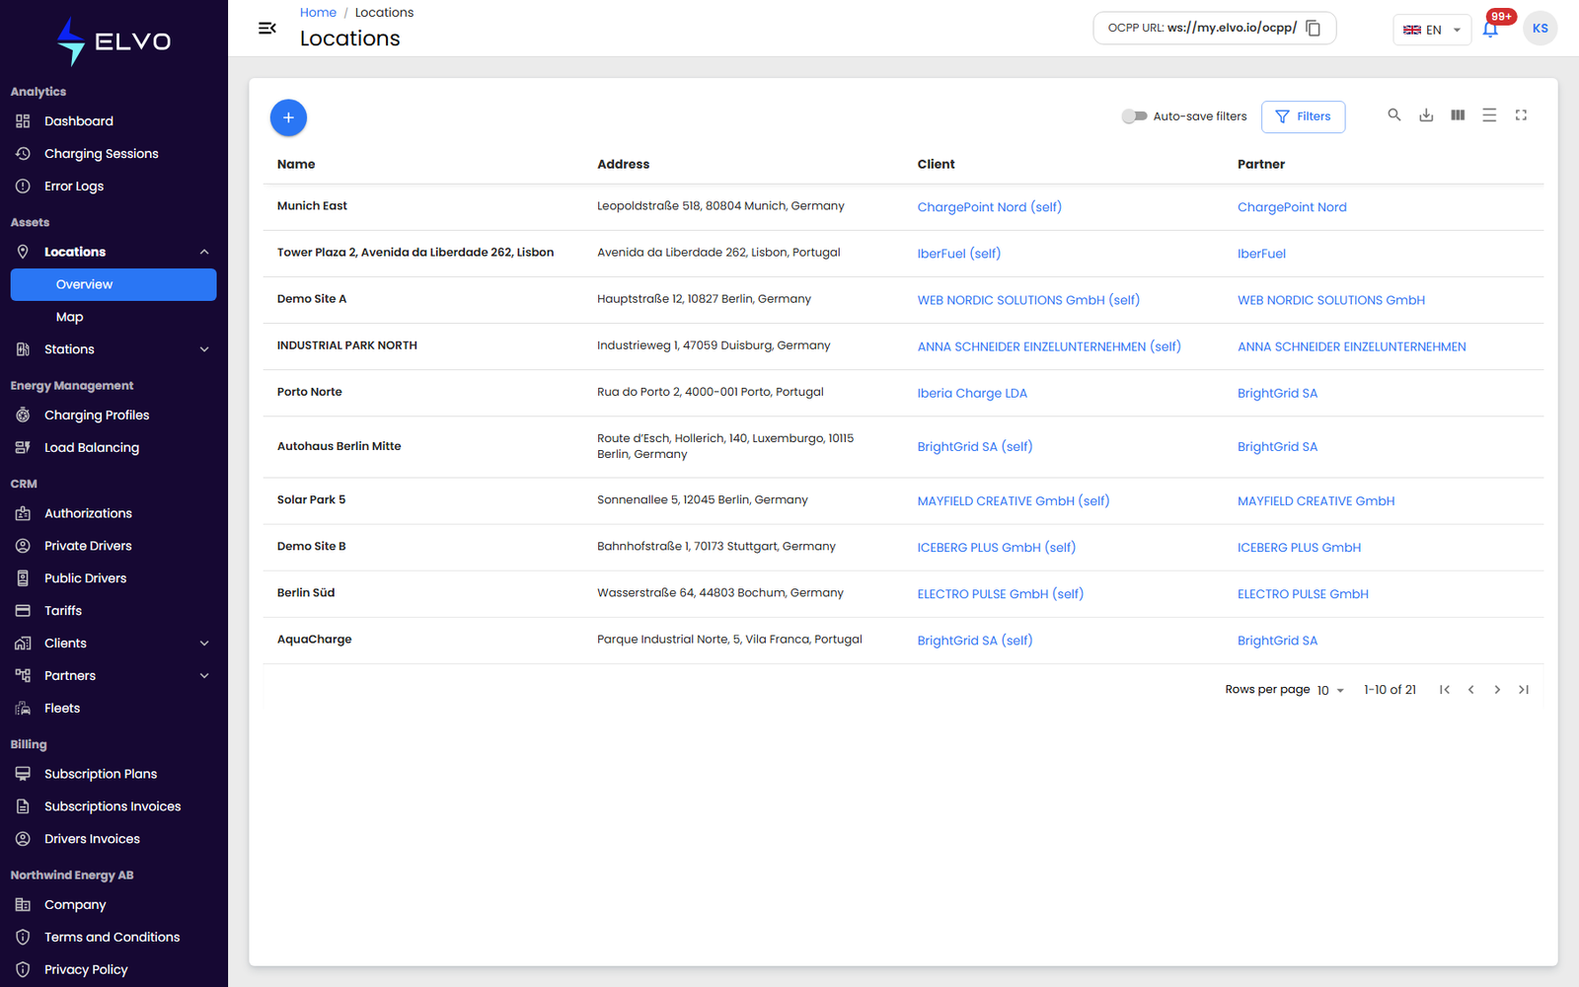The width and height of the screenshot is (1579, 987).
Task: Click the download export icon
Action: pos(1426,115)
